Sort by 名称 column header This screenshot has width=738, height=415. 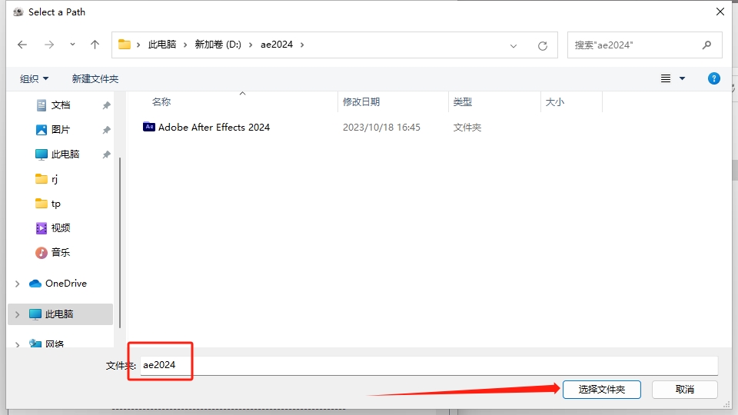pyautogui.click(x=161, y=101)
